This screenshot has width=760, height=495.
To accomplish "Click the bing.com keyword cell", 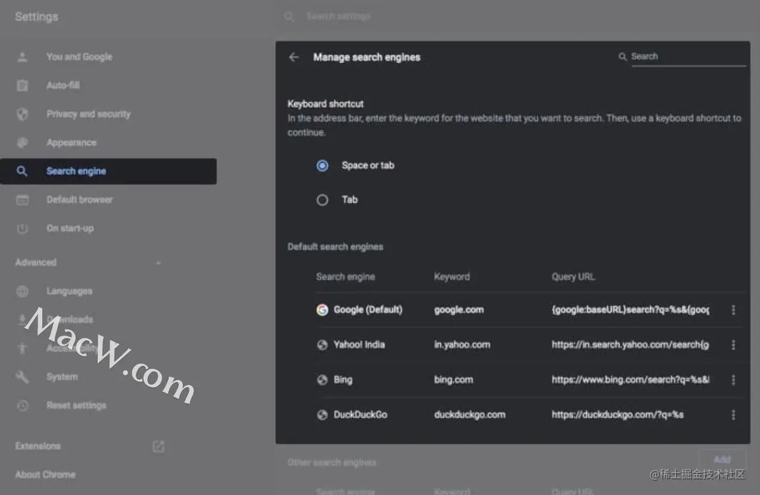I will click(453, 380).
